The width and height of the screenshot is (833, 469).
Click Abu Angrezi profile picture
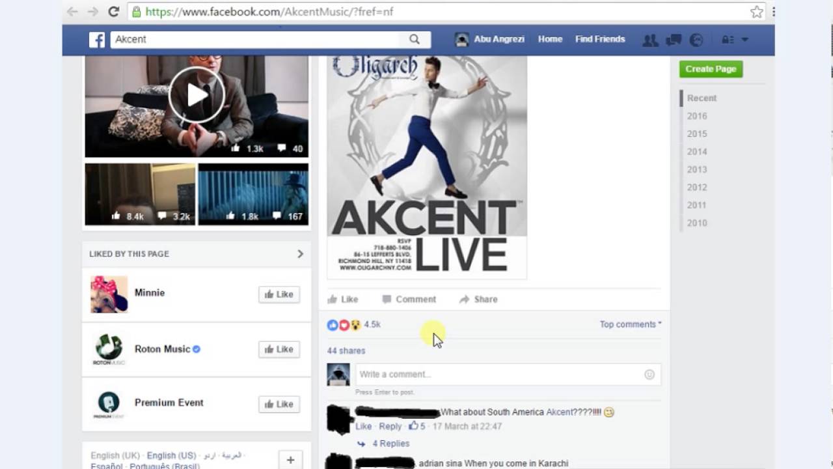coord(462,40)
